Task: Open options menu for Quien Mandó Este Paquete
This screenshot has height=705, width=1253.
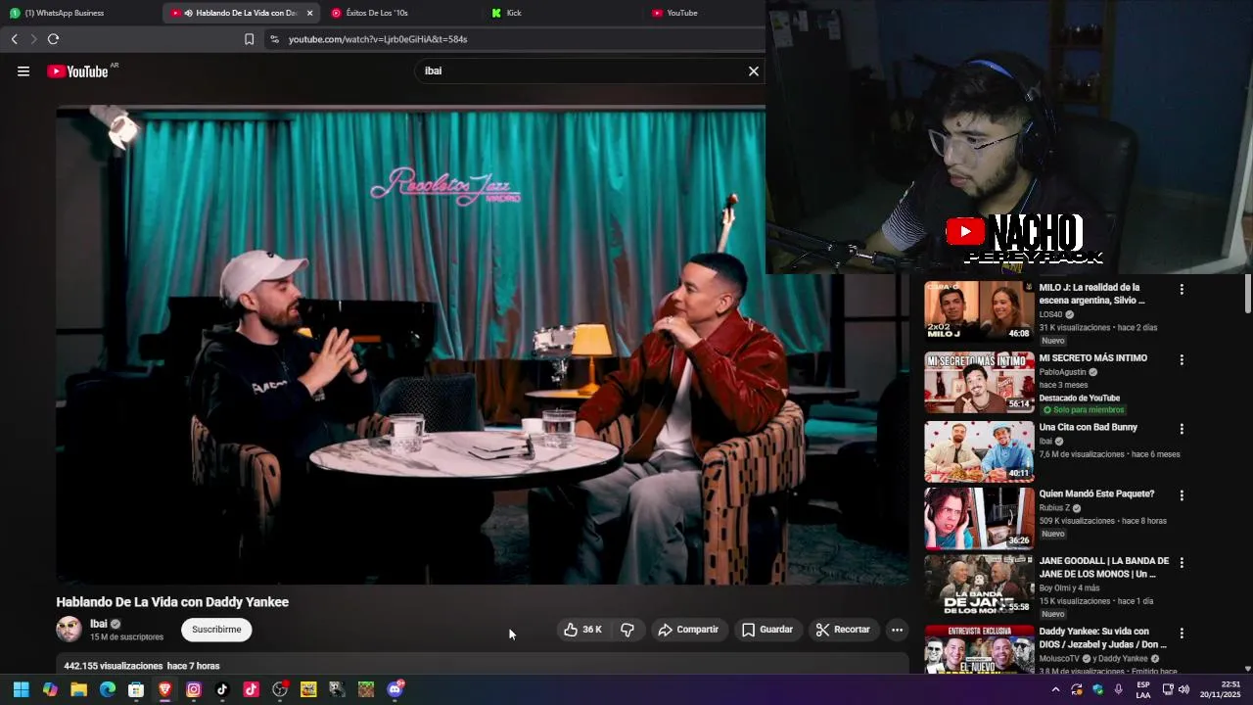Action: pyautogui.click(x=1182, y=495)
